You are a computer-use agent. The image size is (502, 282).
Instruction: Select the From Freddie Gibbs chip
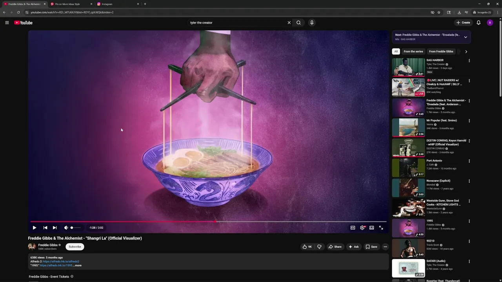click(441, 51)
